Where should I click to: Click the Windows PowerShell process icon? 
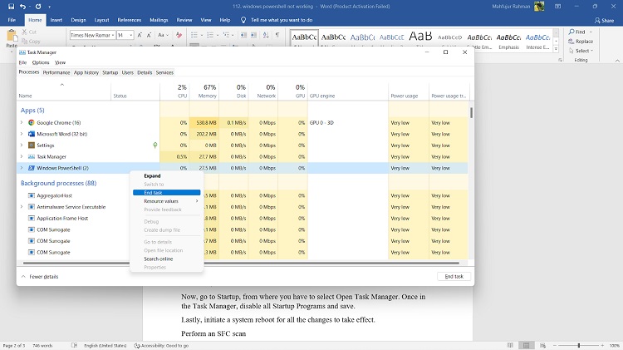pos(31,168)
